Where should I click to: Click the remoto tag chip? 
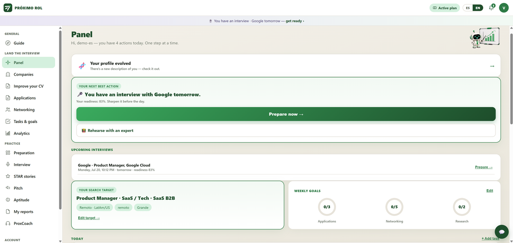tap(124, 208)
